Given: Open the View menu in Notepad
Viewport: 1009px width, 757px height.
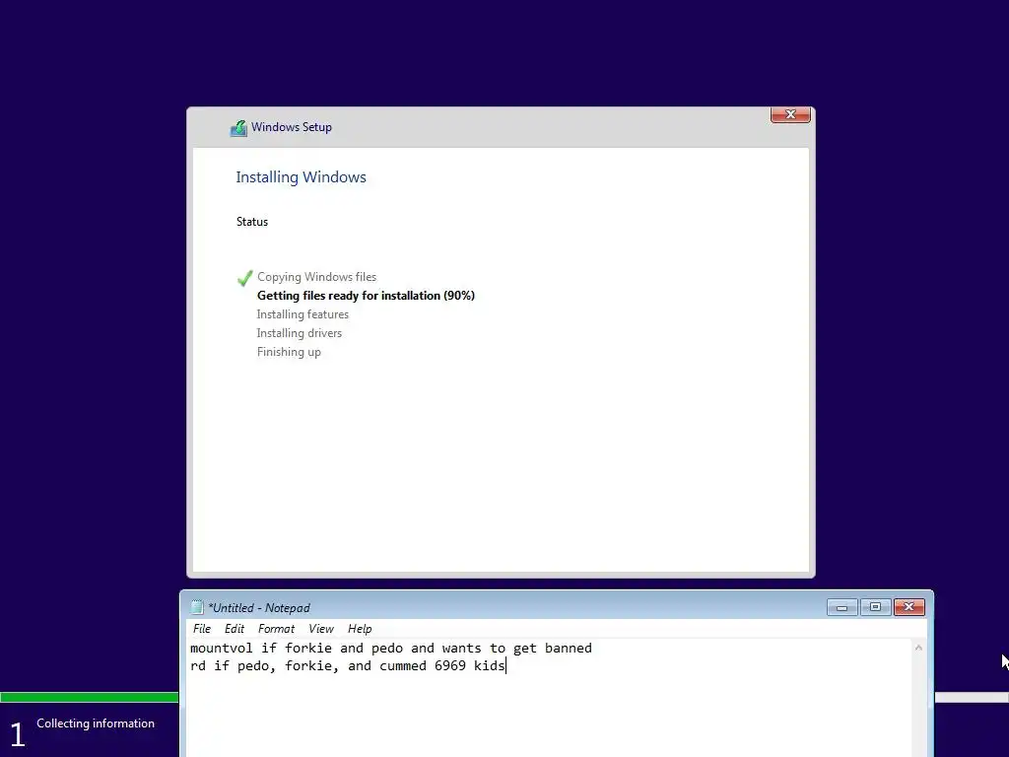Looking at the screenshot, I should click(321, 629).
